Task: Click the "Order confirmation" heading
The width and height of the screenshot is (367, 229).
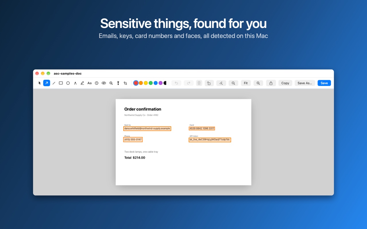Action: pyautogui.click(x=143, y=109)
